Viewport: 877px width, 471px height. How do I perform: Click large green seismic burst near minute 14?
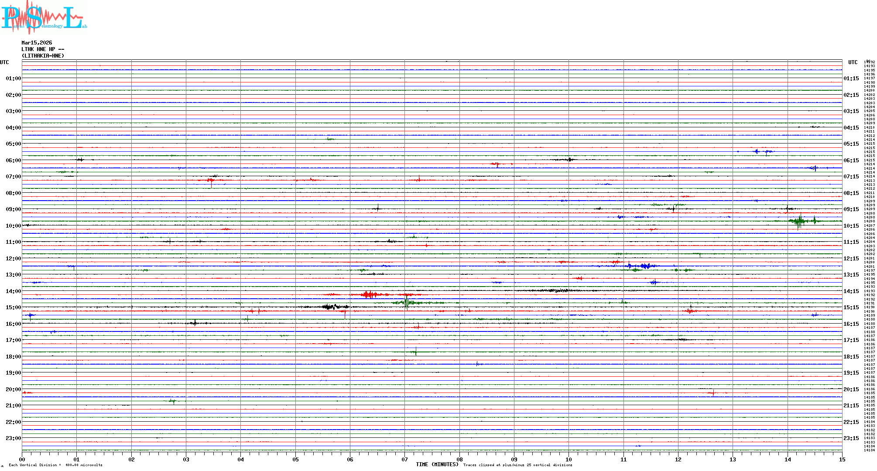point(799,221)
